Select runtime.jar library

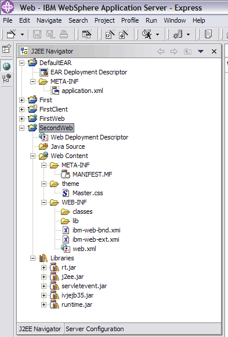point(77,304)
